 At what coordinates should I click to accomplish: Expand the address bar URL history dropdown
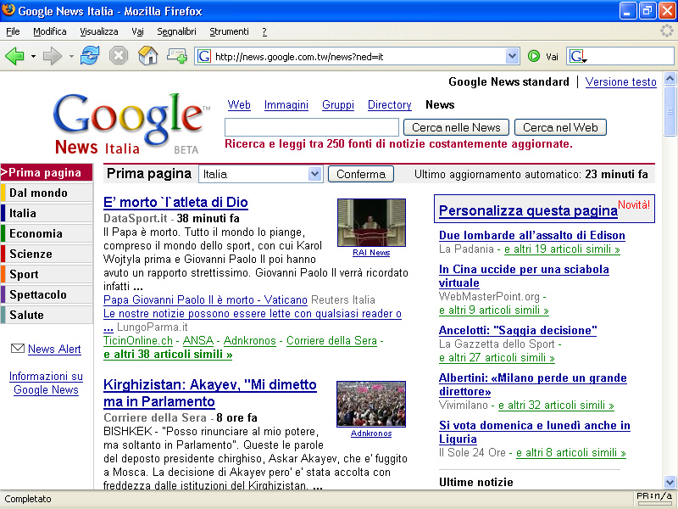click(513, 56)
